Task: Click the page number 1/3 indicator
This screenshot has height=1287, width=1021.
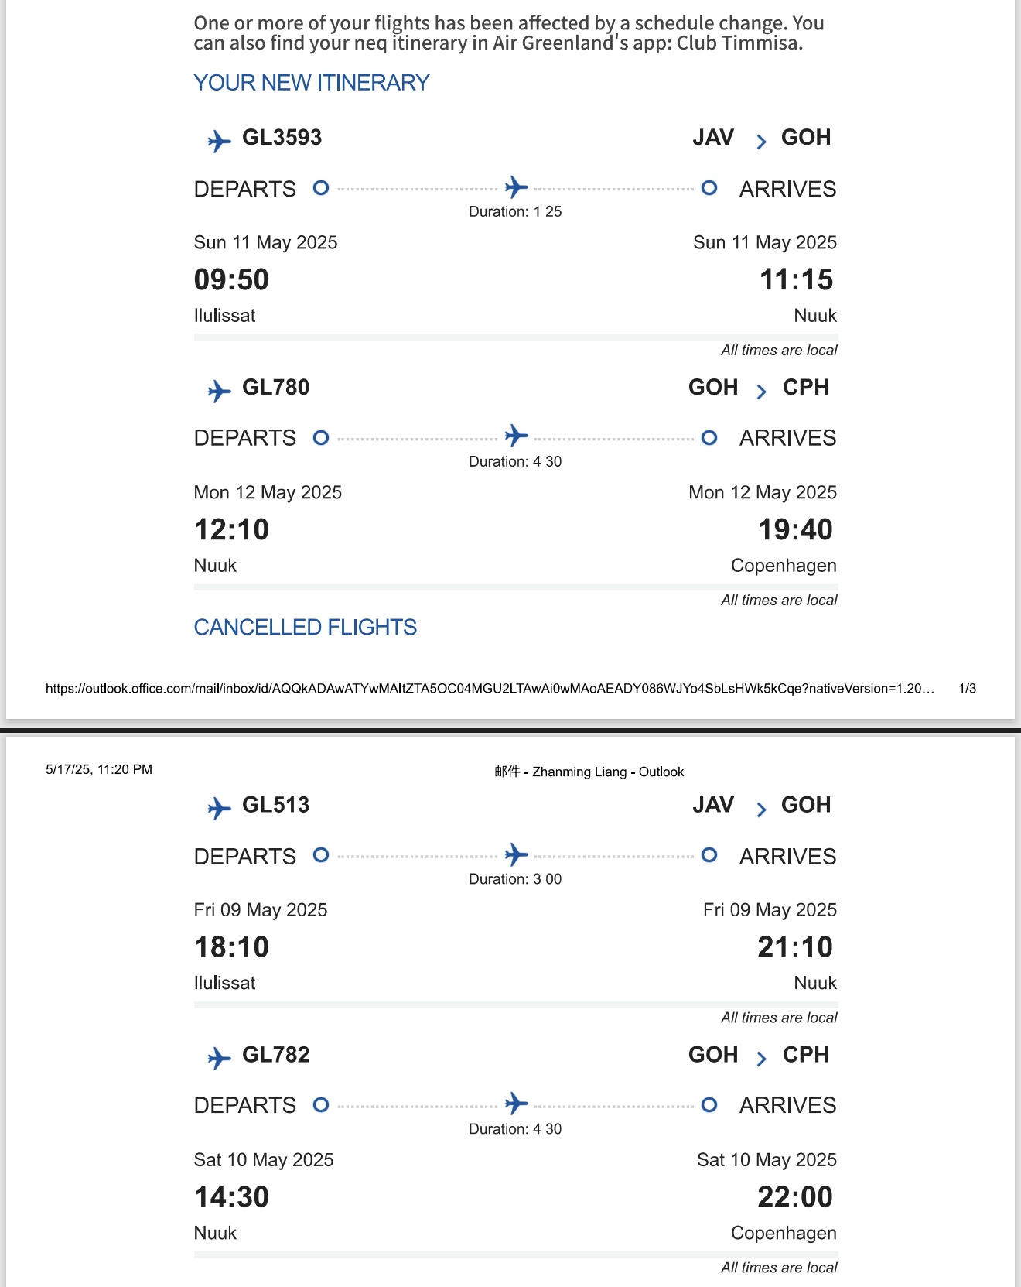Action: pyautogui.click(x=967, y=689)
